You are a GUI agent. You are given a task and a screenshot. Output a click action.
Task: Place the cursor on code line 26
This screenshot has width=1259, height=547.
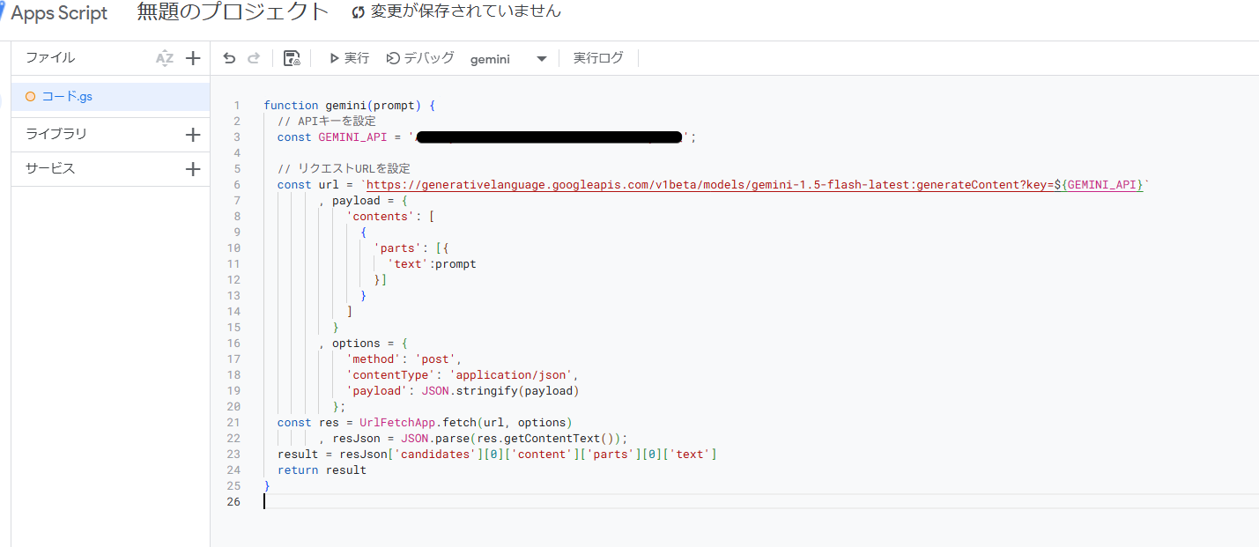[352, 501]
